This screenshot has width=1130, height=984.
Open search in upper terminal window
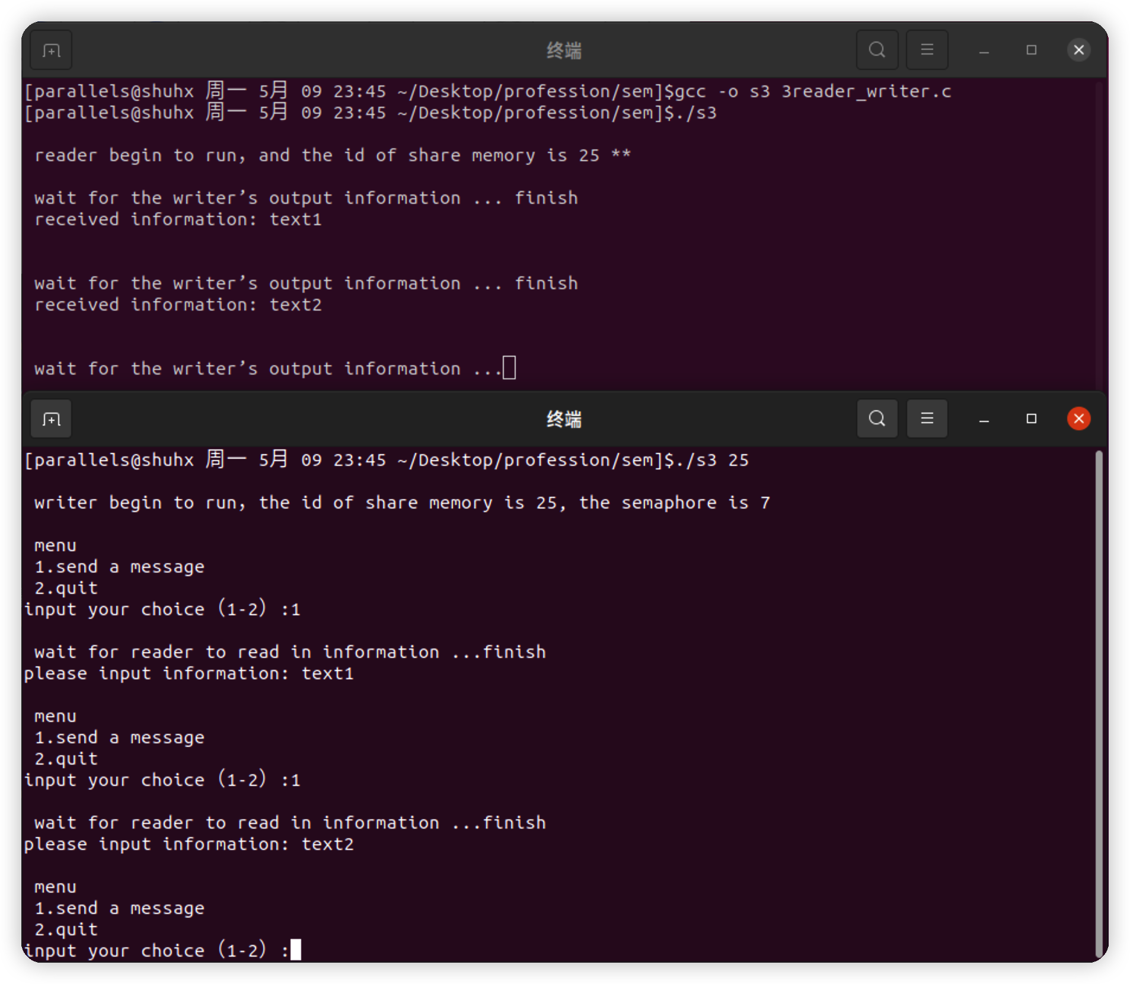click(877, 50)
